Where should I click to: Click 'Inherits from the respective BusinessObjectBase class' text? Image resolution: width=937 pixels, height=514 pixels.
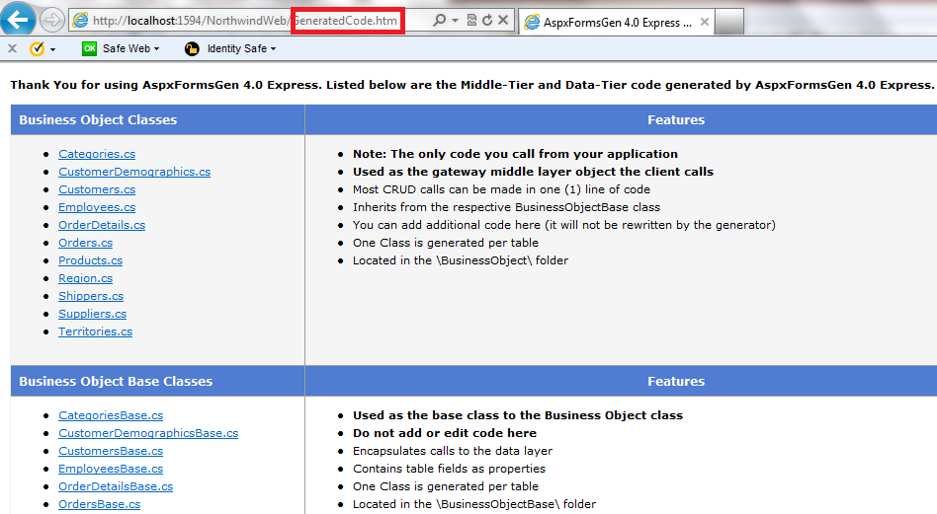click(x=507, y=207)
